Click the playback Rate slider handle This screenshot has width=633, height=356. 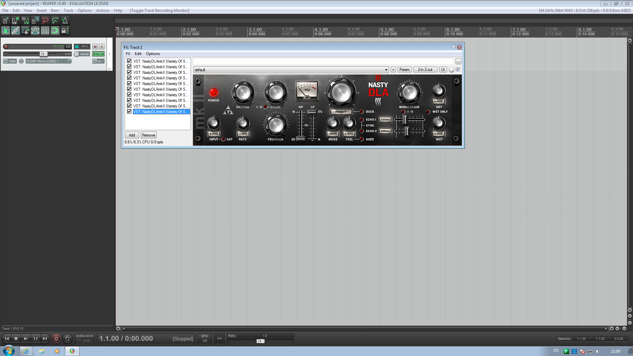click(260, 341)
